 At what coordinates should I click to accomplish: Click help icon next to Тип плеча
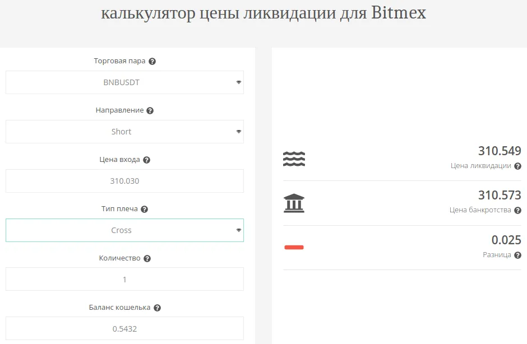[144, 210]
